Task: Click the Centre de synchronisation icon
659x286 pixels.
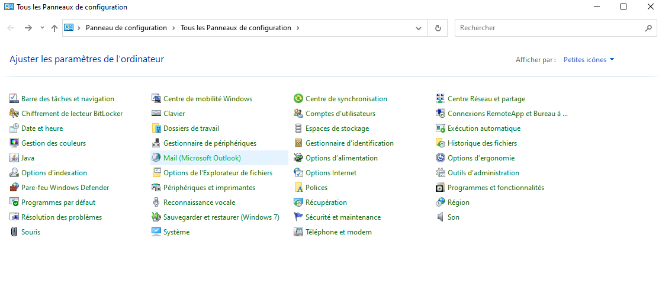Action: [x=298, y=99]
